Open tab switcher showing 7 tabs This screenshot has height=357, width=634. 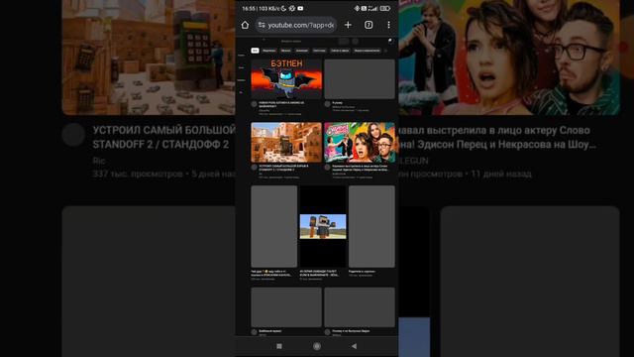click(x=369, y=25)
